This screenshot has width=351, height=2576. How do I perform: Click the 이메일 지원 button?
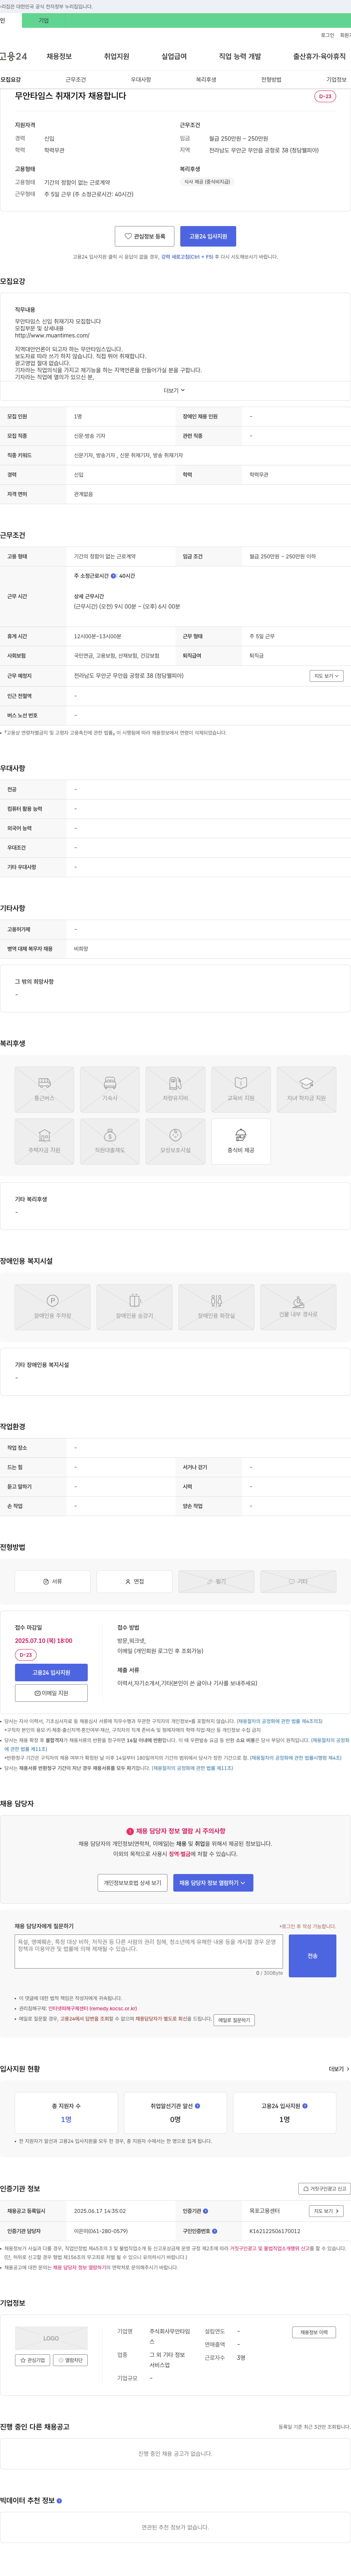coord(51,1693)
